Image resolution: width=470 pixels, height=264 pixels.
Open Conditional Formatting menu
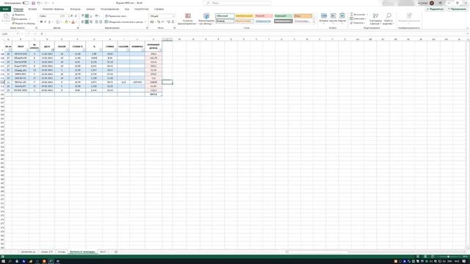[188, 19]
